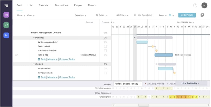Click the Invite People button

click(x=187, y=15)
